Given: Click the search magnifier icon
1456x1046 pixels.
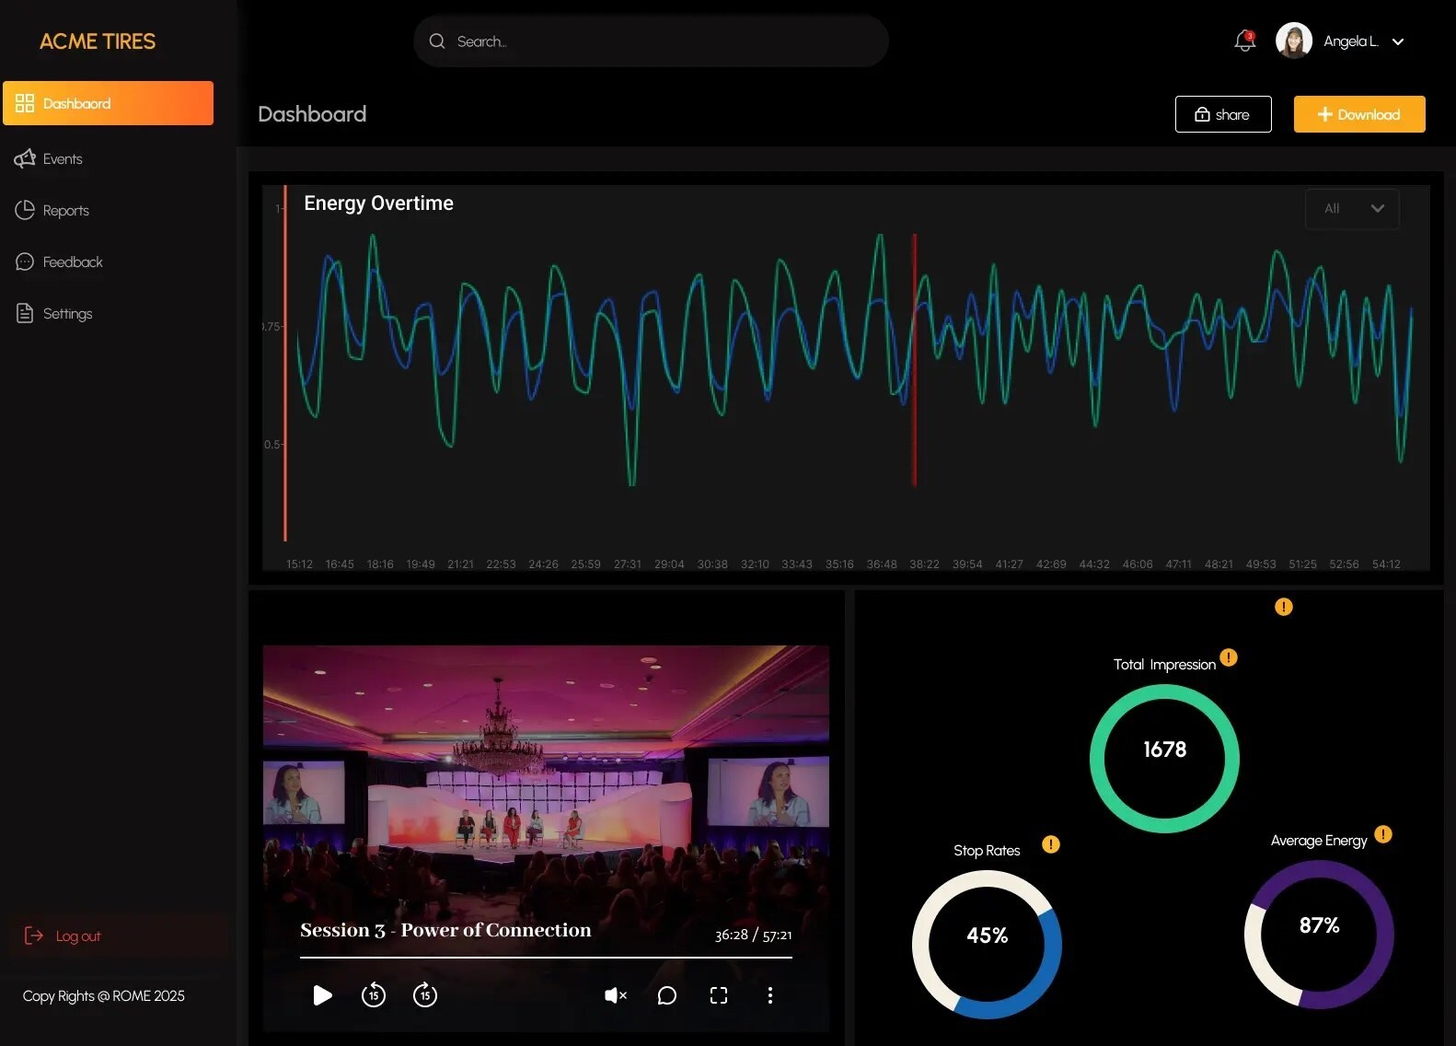Looking at the screenshot, I should [437, 41].
